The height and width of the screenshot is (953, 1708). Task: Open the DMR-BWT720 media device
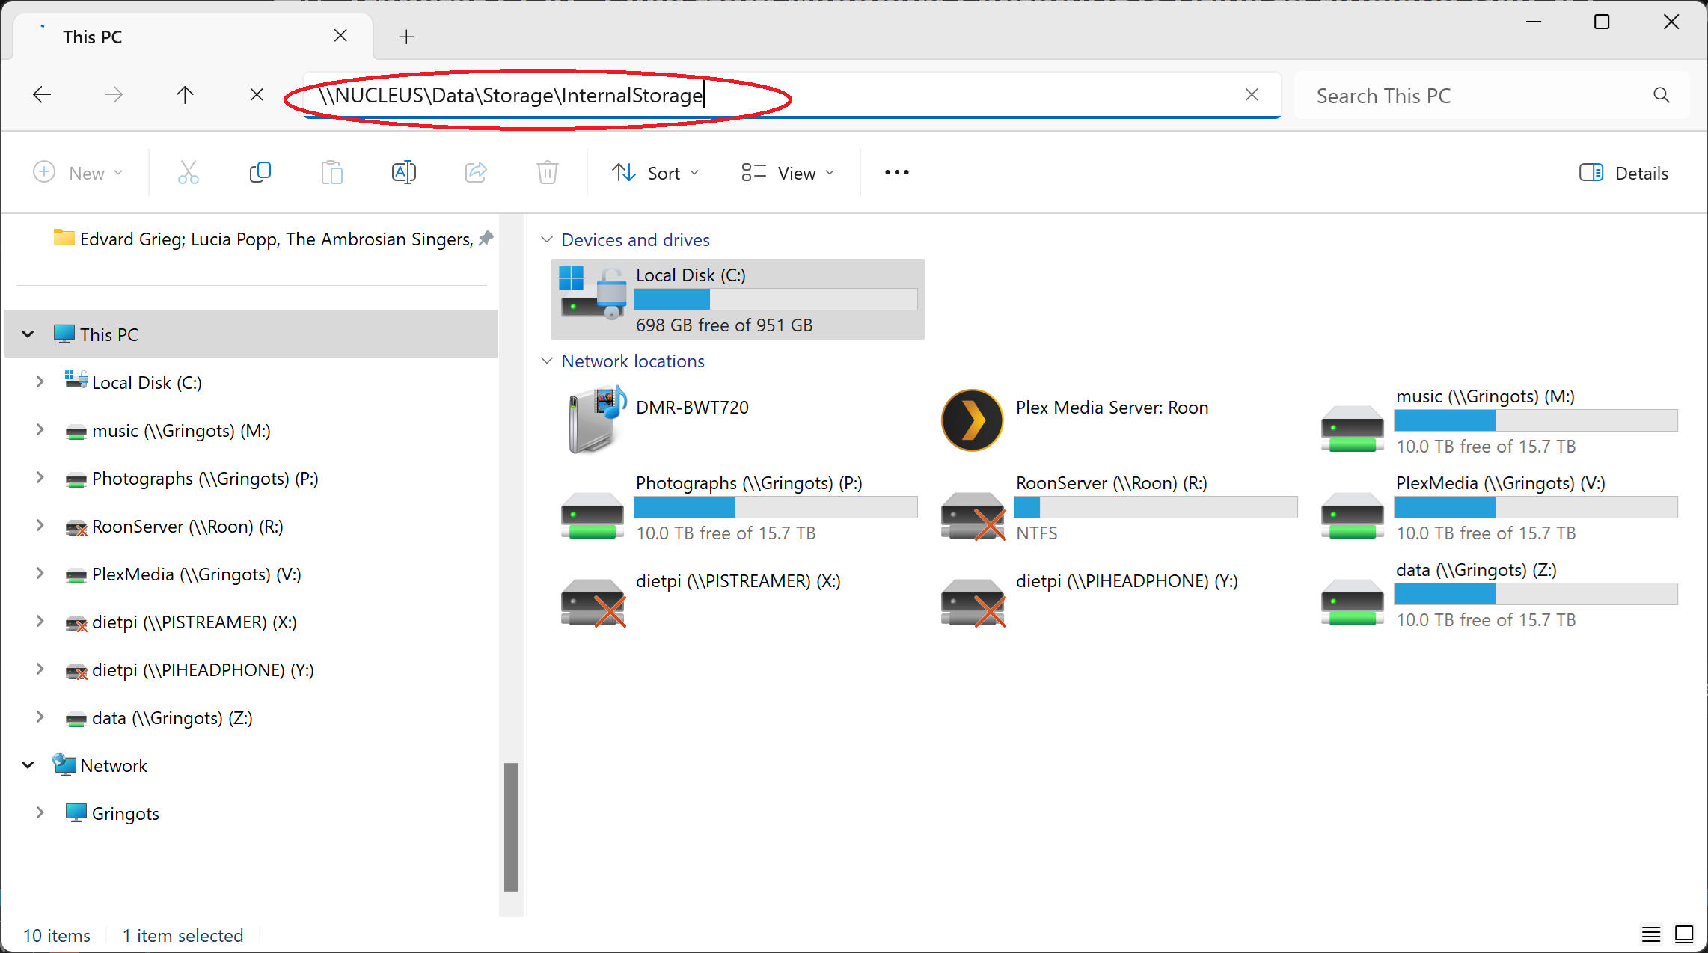coord(595,420)
